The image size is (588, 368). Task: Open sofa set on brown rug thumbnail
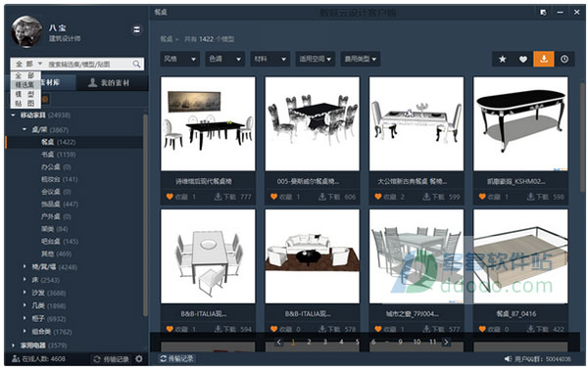[x=312, y=256]
